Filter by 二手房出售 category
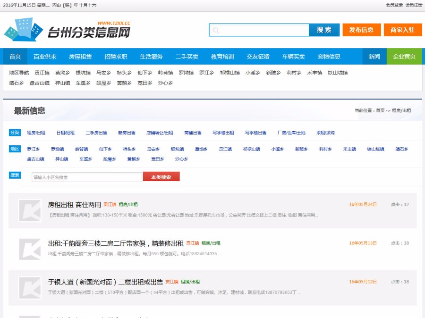 96,133
